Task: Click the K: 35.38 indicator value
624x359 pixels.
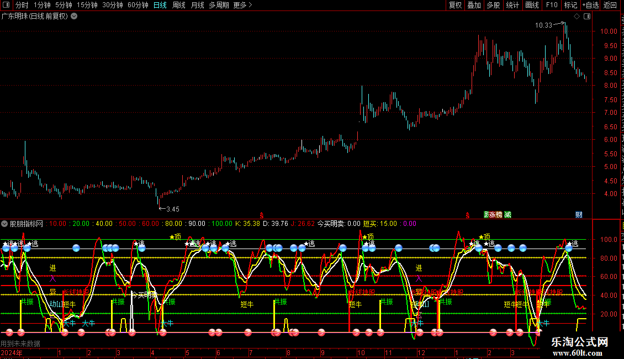Action: click(247, 224)
